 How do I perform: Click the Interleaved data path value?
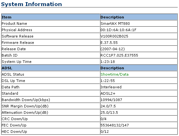[111, 87]
